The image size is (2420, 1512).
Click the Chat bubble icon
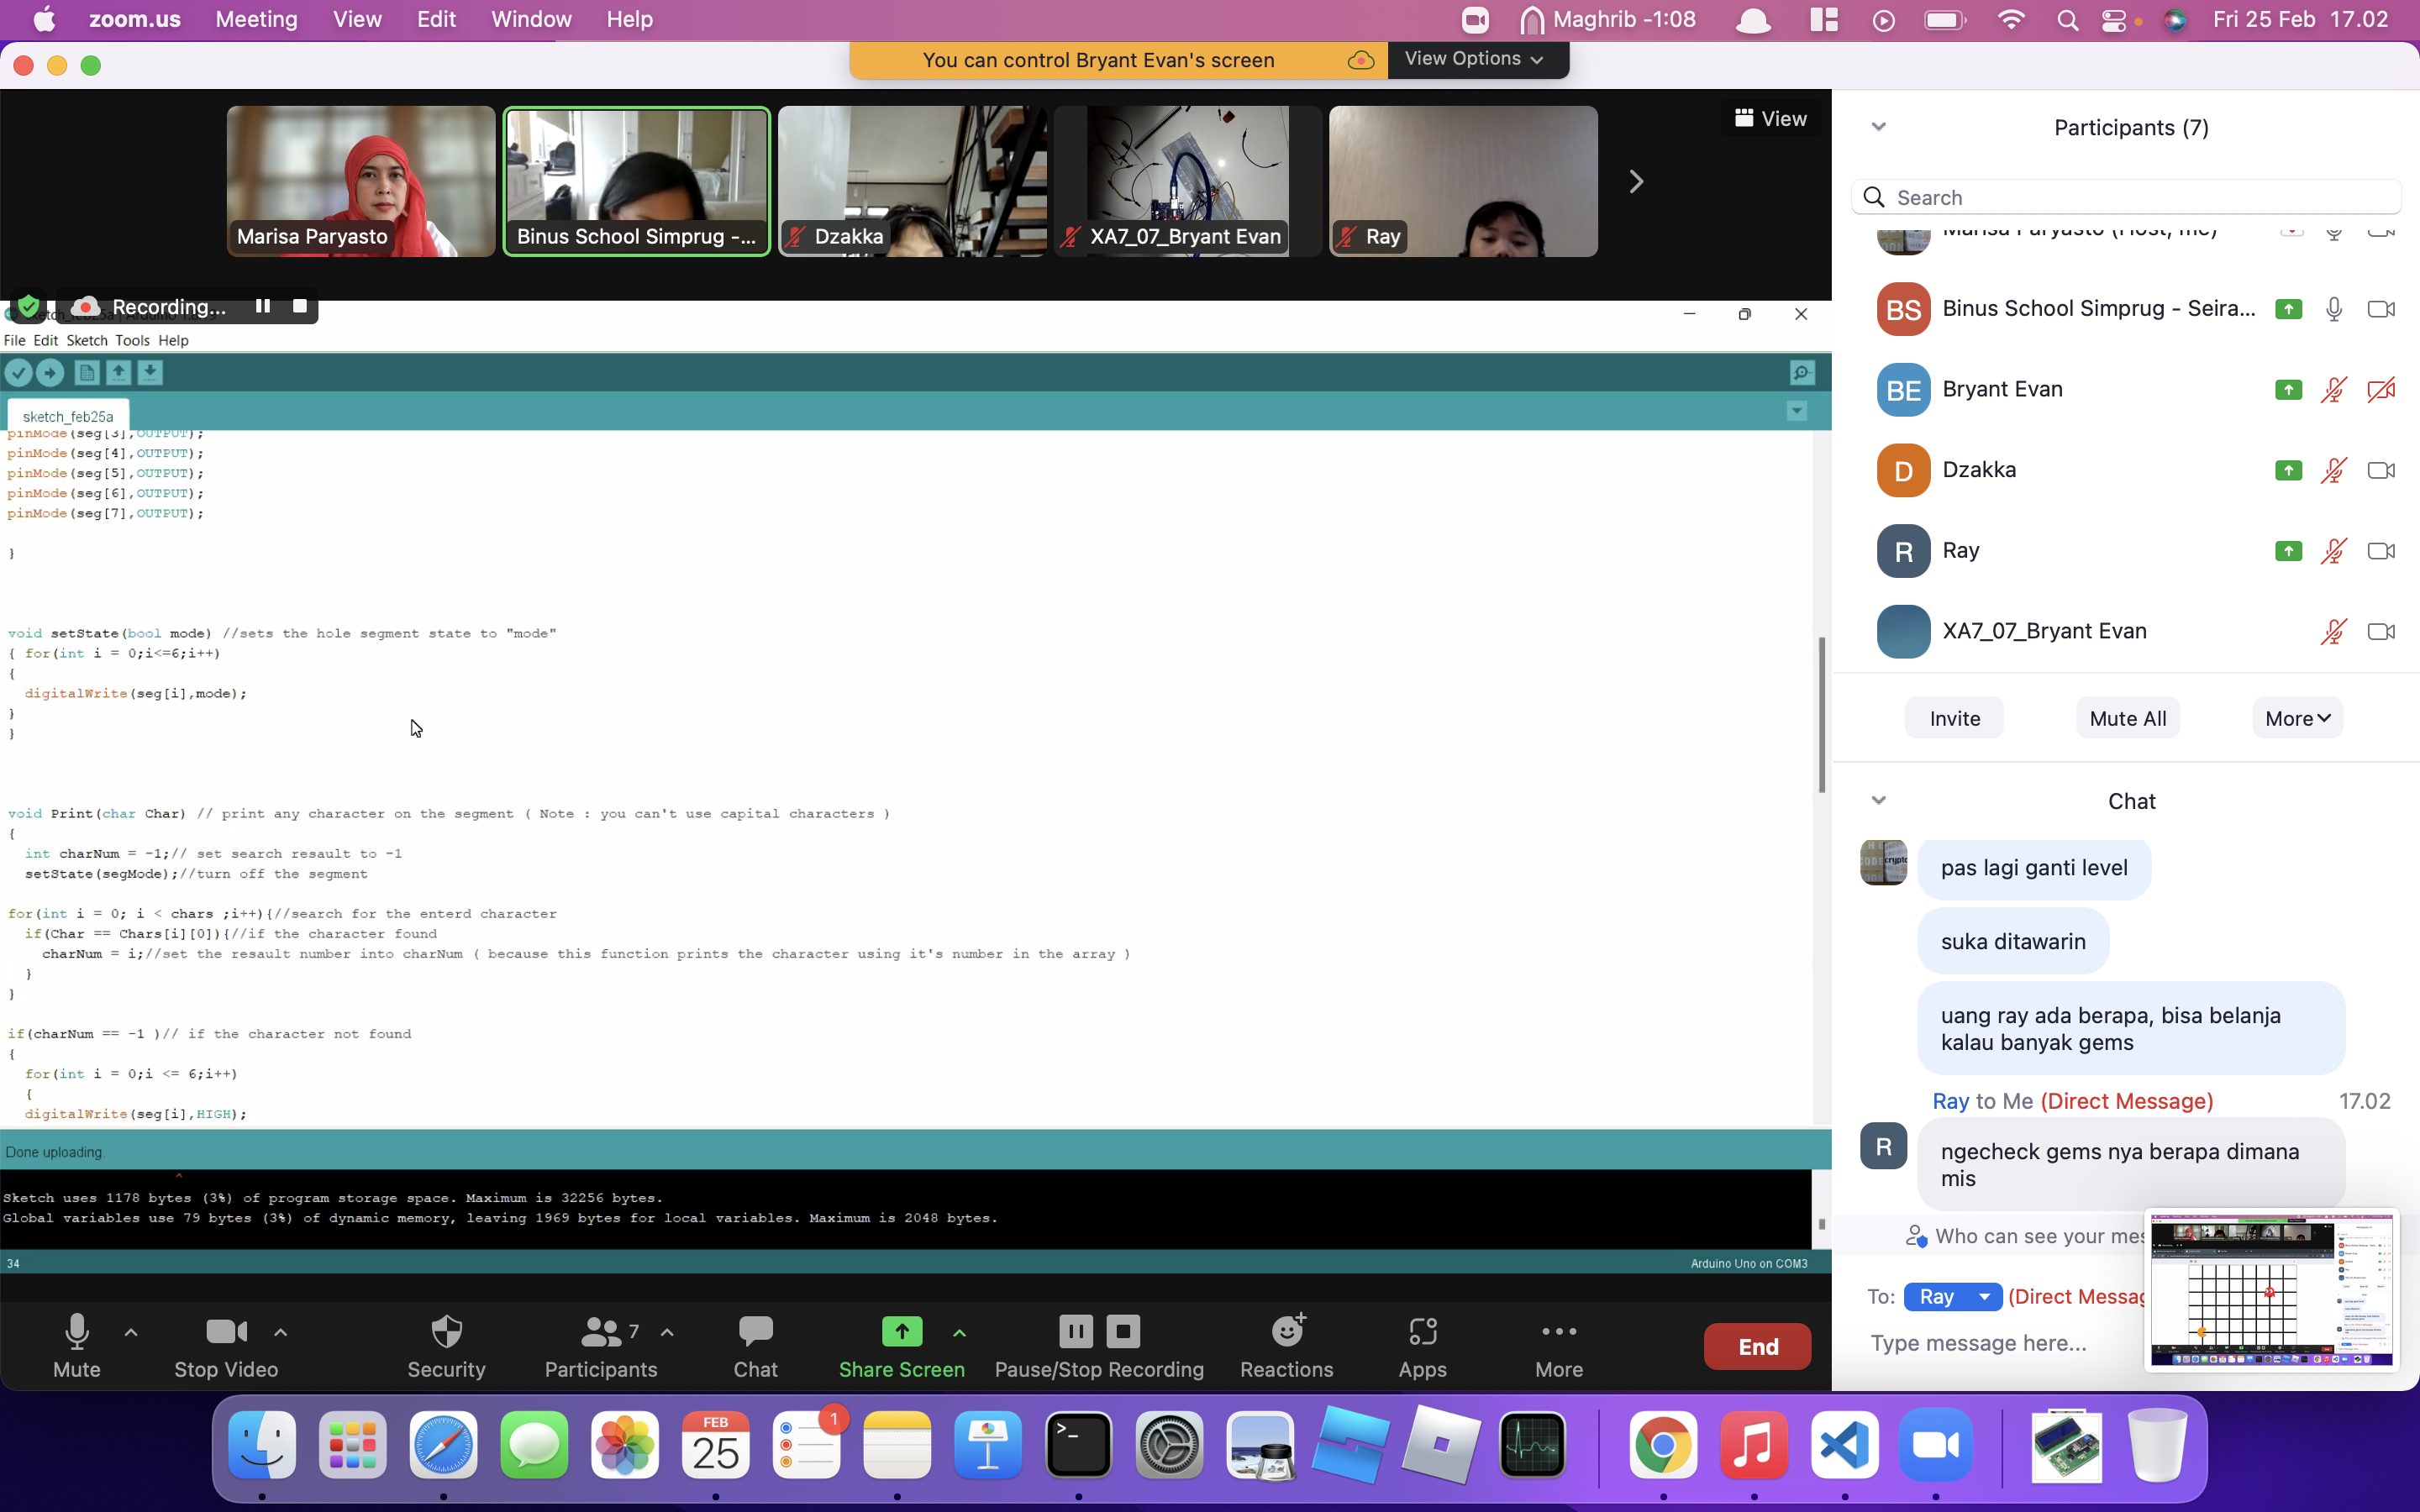pyautogui.click(x=756, y=1331)
